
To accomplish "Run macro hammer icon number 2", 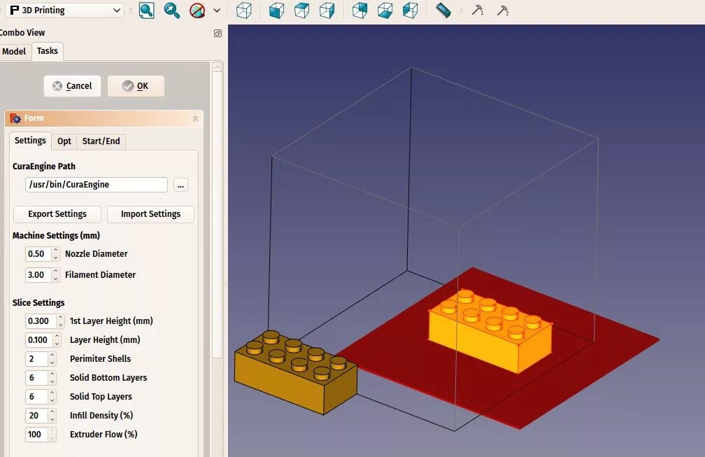I will pyautogui.click(x=503, y=10).
